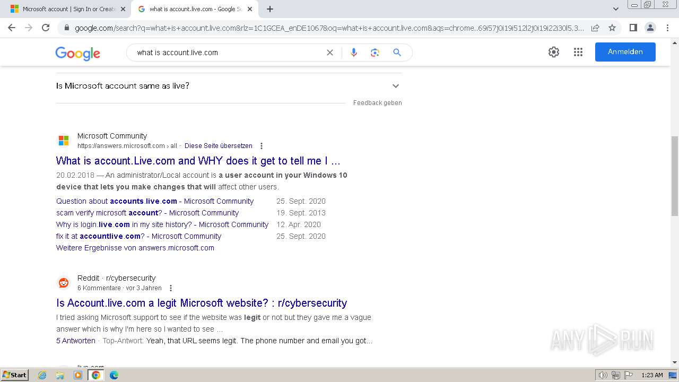Clear the search box text
This screenshot has width=679, height=382.
pos(330,53)
